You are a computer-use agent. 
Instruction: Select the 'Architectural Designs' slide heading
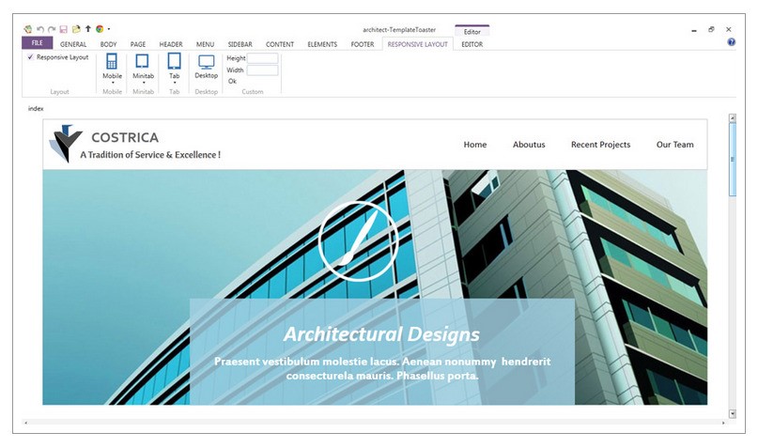pyautogui.click(x=381, y=334)
